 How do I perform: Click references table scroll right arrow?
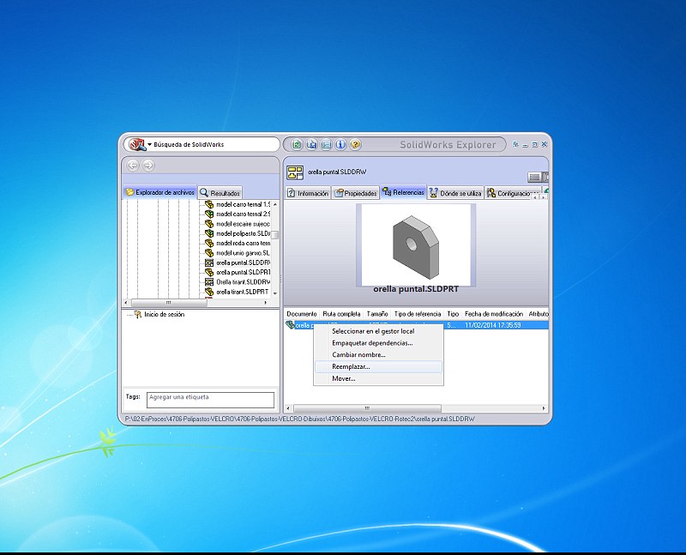pyautogui.click(x=544, y=408)
